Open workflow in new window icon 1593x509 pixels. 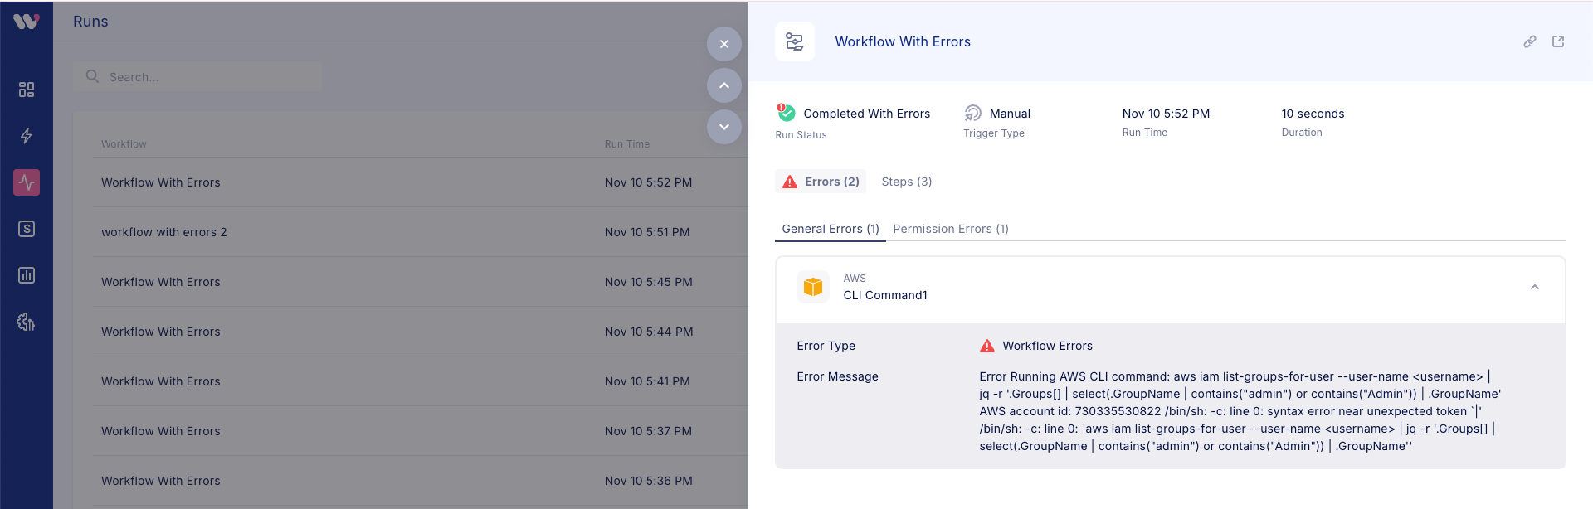click(1558, 41)
